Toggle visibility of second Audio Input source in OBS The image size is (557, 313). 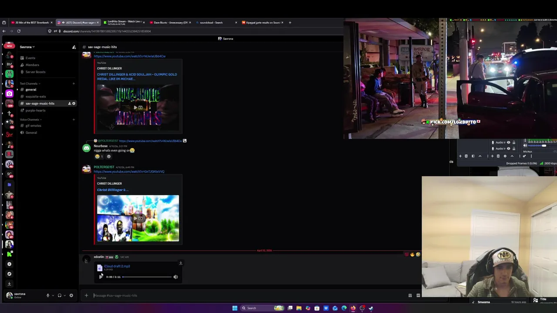pos(508,149)
